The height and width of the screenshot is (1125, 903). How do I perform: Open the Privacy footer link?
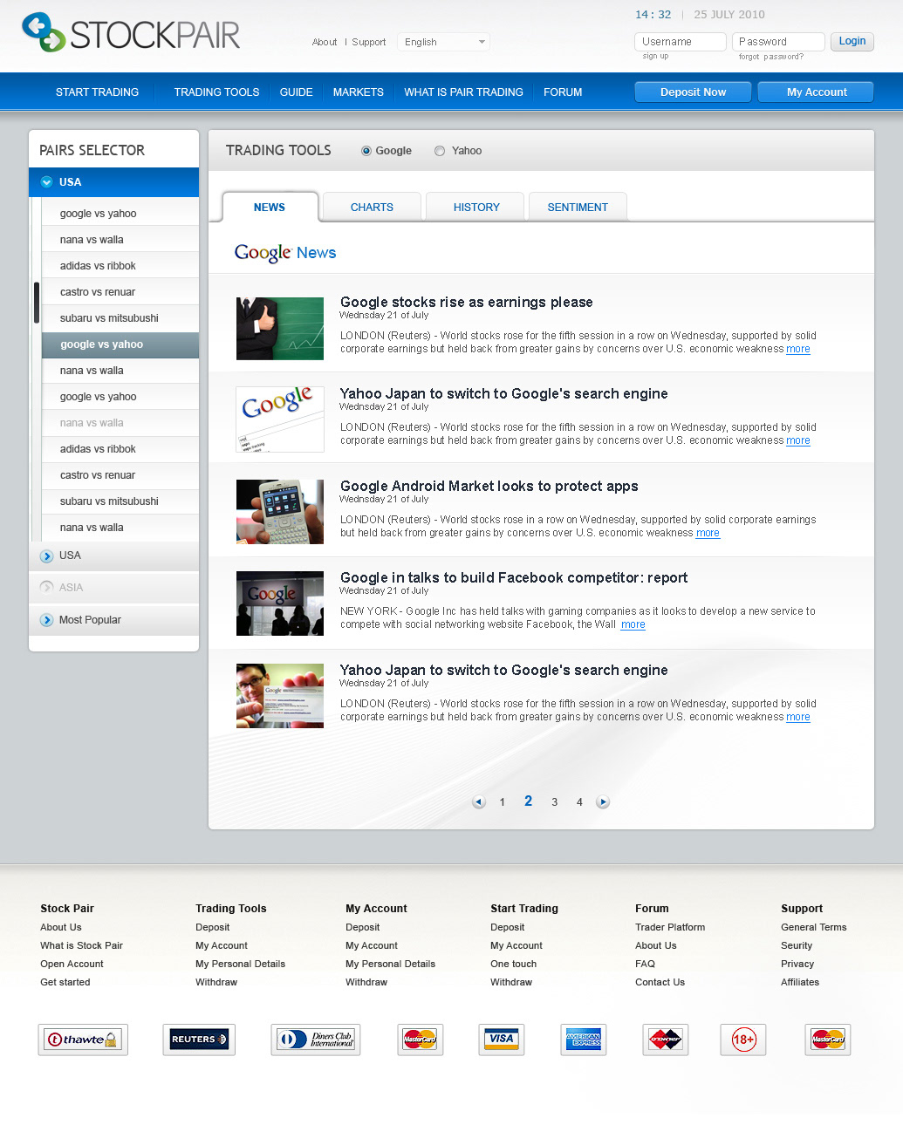click(x=797, y=965)
